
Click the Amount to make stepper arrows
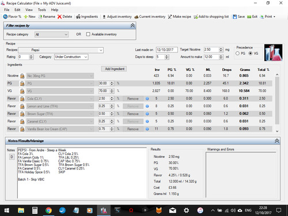click(x=221, y=57)
